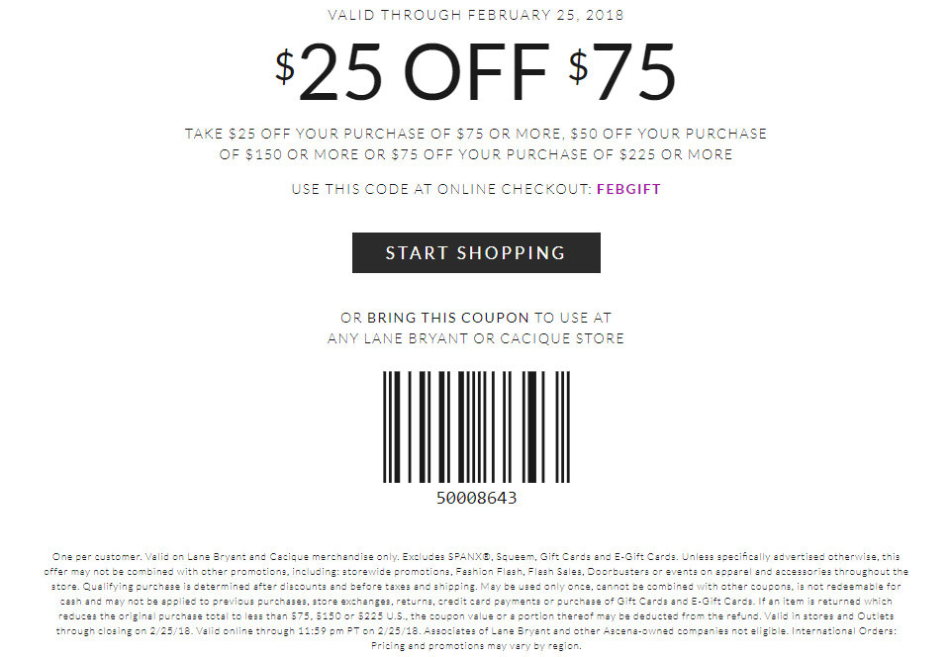Click USE THIS CODE AT ONLINE CHECKOUT text
Viewport: 951px width, 657px height.
441,189
